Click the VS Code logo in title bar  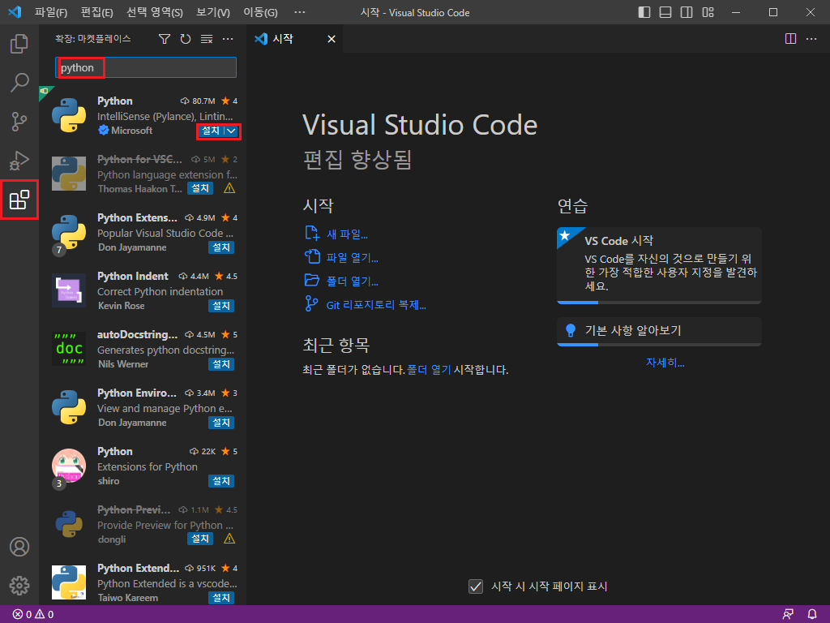(x=15, y=11)
